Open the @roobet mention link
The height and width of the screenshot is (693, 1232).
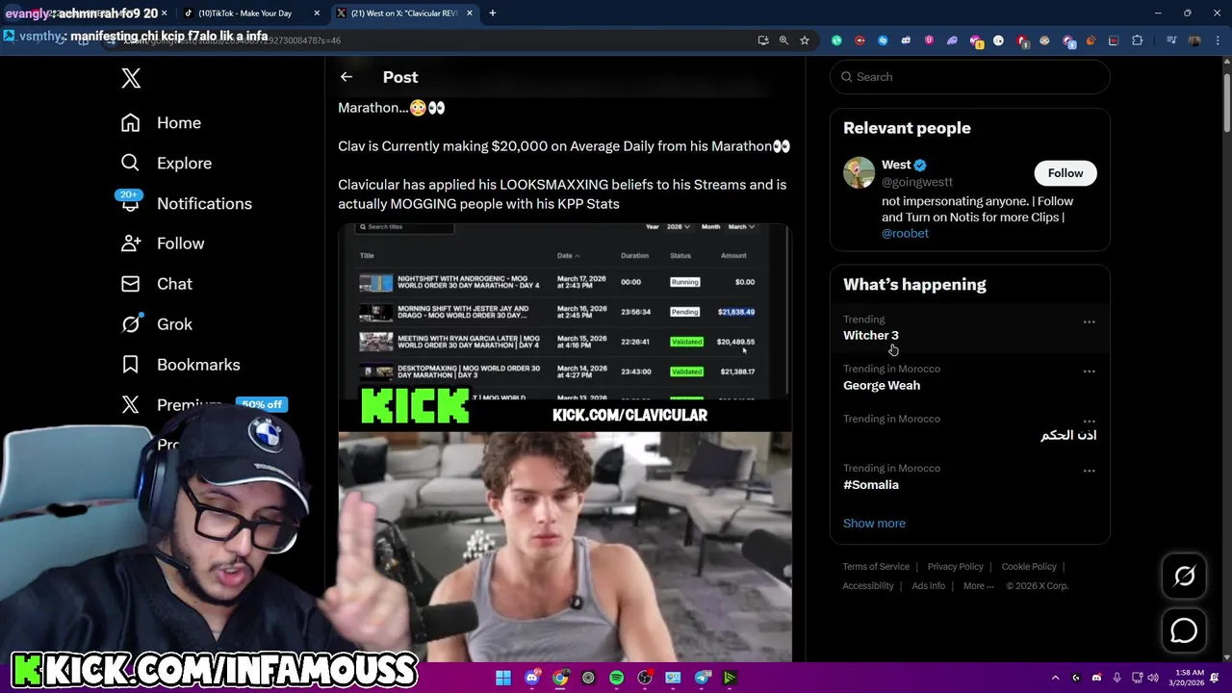coord(905,233)
